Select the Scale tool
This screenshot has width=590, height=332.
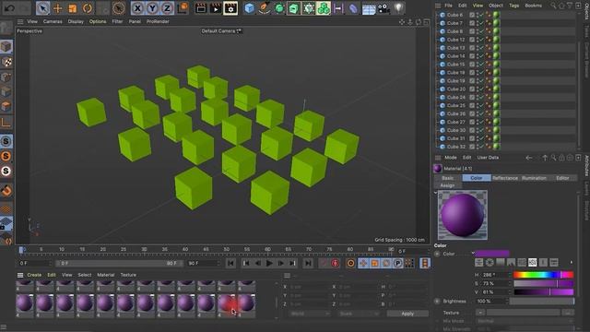(x=72, y=8)
